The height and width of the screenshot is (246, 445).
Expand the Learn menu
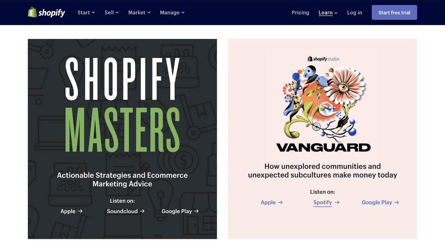point(328,13)
